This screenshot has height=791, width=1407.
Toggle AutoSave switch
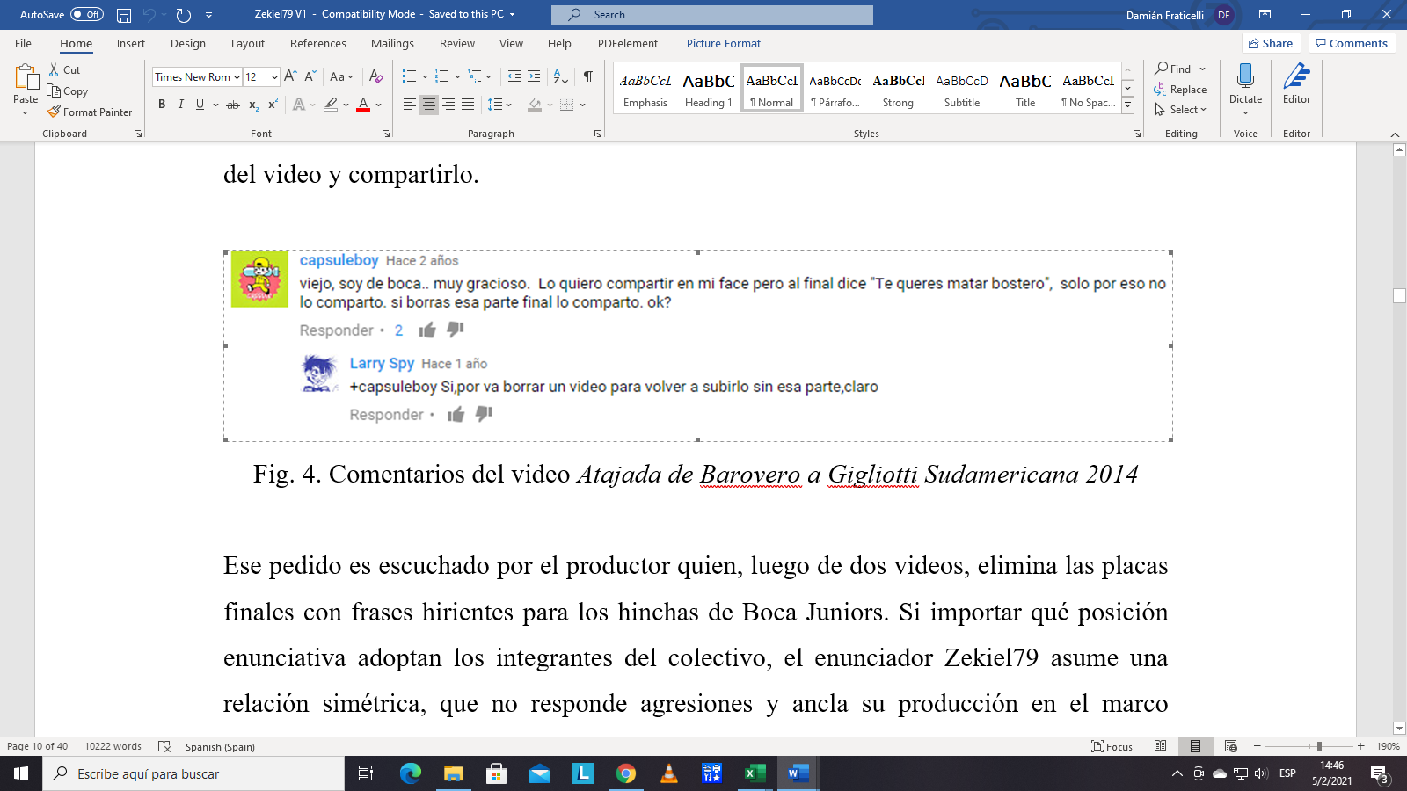[x=86, y=14]
